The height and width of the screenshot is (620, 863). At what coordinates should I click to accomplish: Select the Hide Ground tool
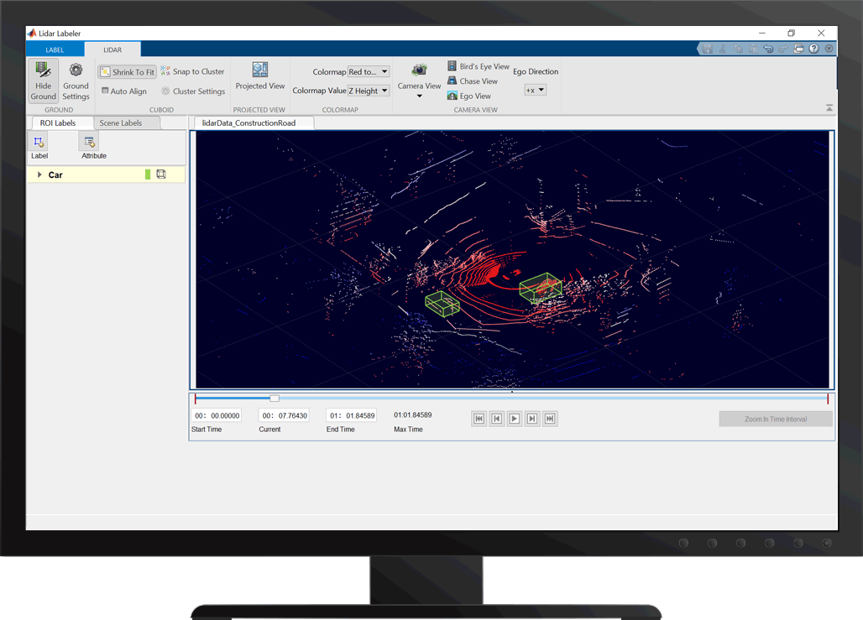(x=43, y=81)
